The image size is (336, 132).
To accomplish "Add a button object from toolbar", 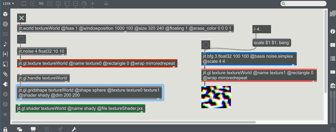I will (58, 4).
